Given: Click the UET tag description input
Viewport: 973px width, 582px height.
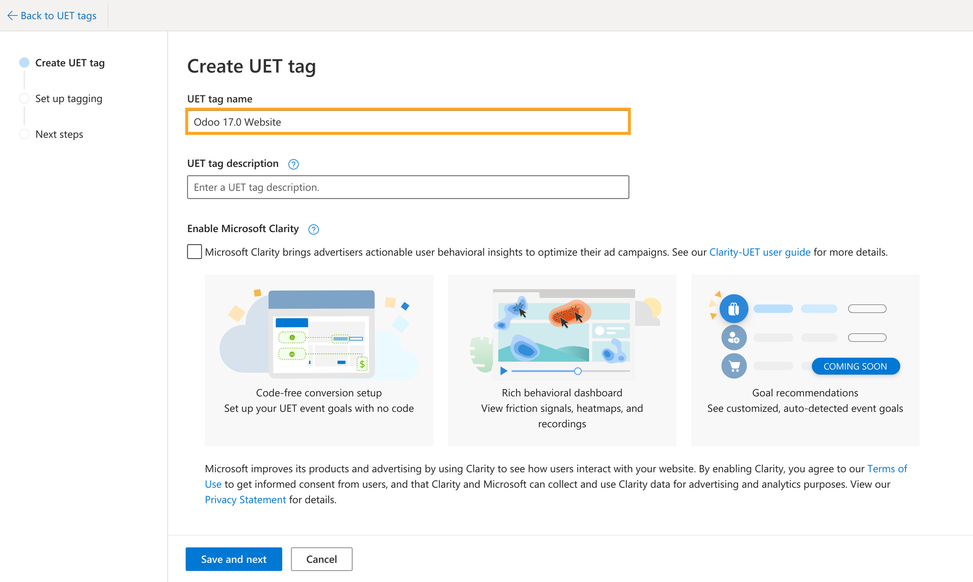Looking at the screenshot, I should (408, 187).
